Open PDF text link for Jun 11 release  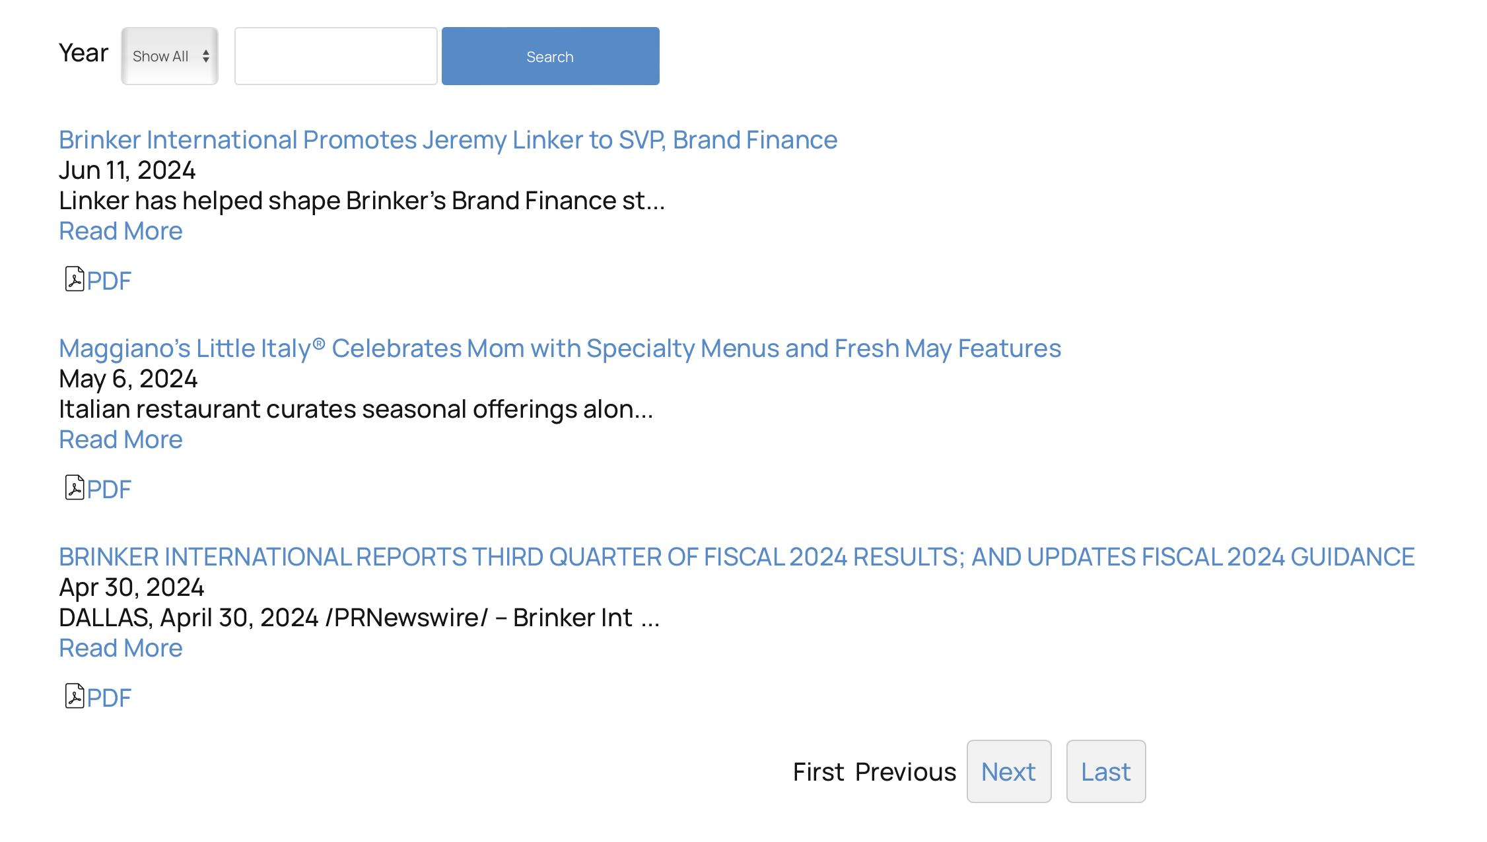[109, 281]
